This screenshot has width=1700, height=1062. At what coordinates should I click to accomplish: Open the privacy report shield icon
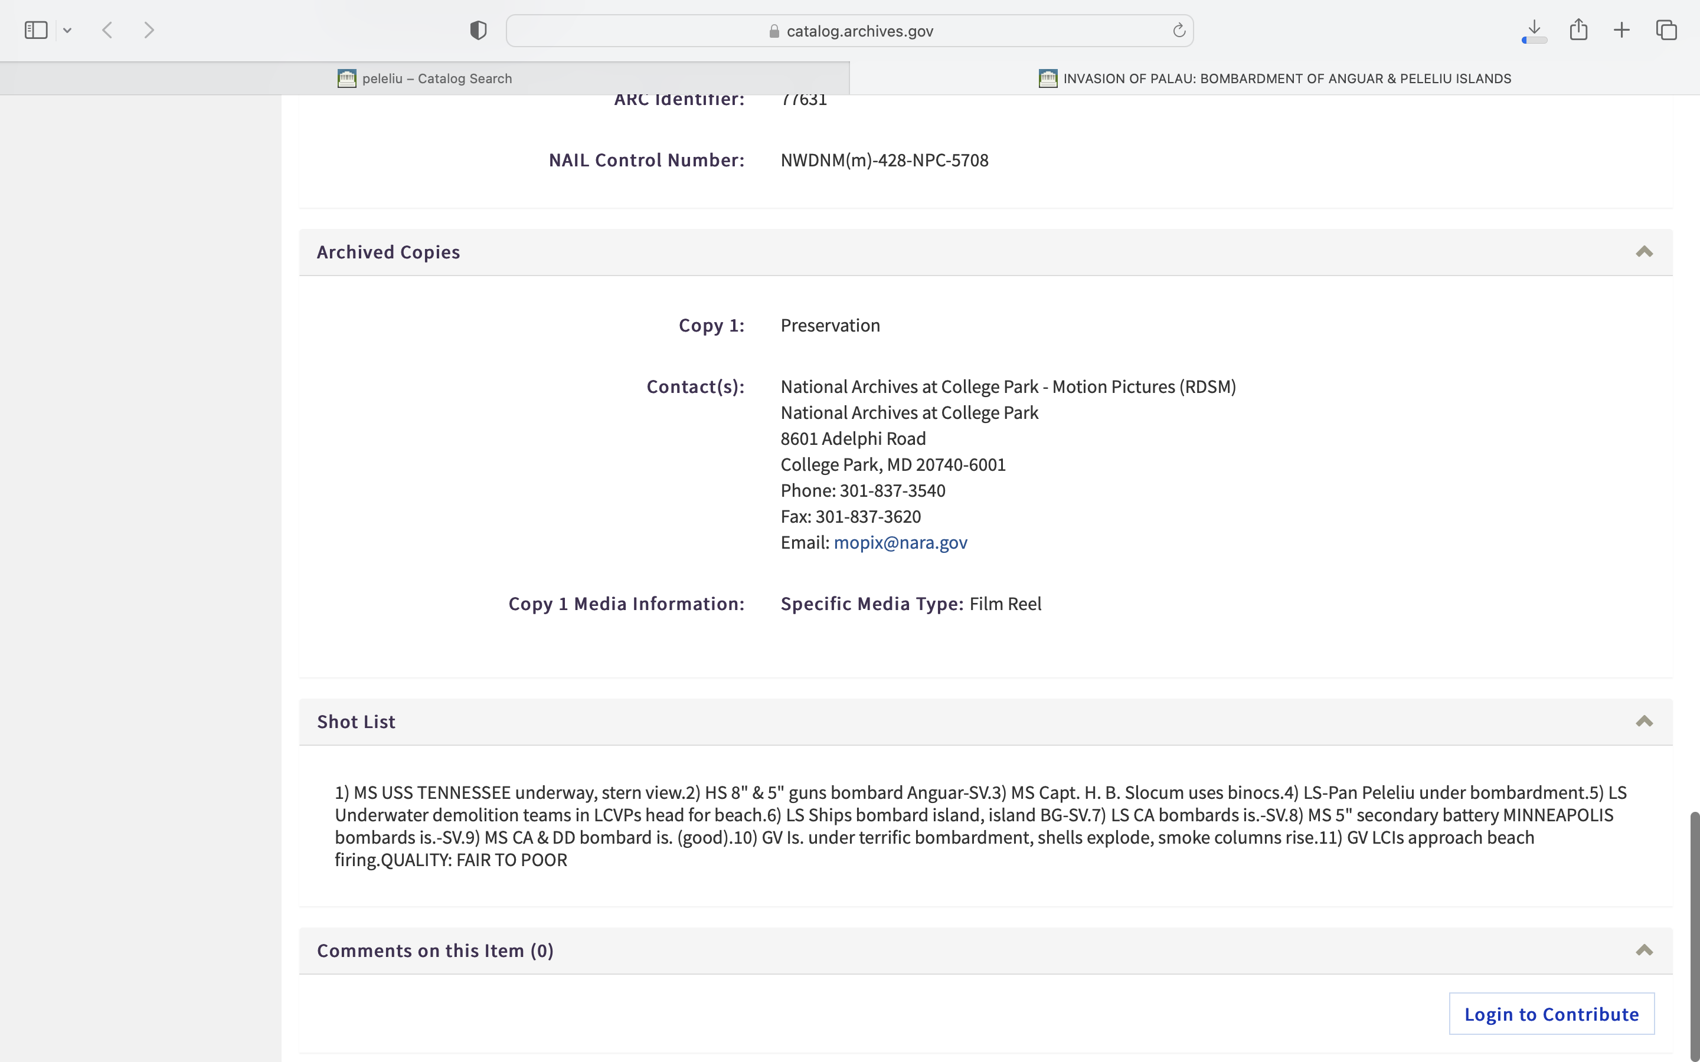478,30
